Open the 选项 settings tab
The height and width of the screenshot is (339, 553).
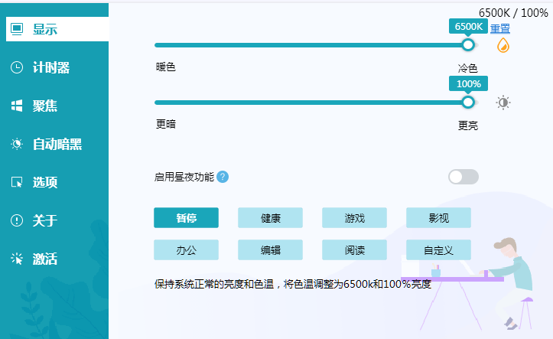[x=44, y=182]
